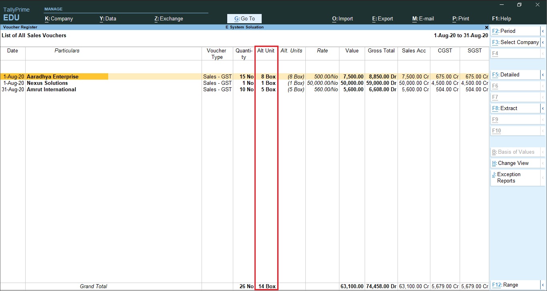Click the 74,458.00 Dr grand total value

[x=381, y=286]
